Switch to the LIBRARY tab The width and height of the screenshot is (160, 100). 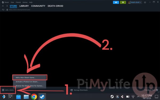coord(24,6)
